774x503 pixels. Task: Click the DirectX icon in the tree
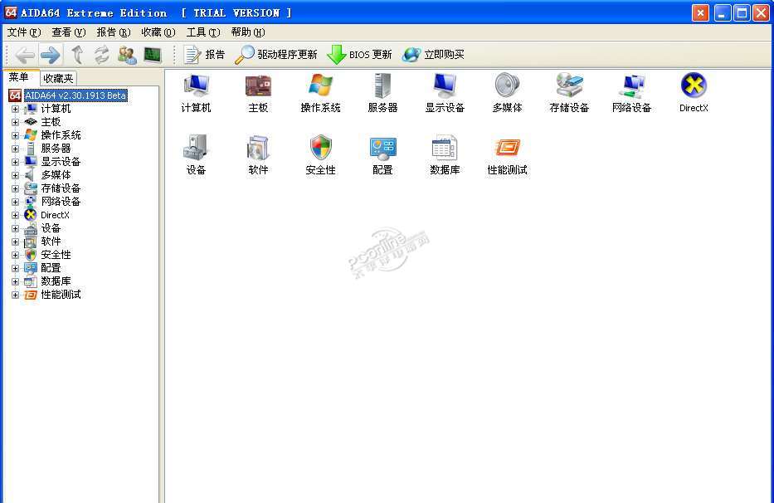point(31,215)
